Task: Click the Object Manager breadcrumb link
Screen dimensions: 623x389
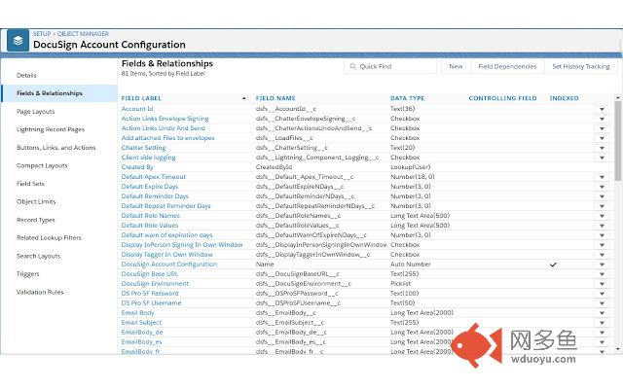Action: coord(83,34)
